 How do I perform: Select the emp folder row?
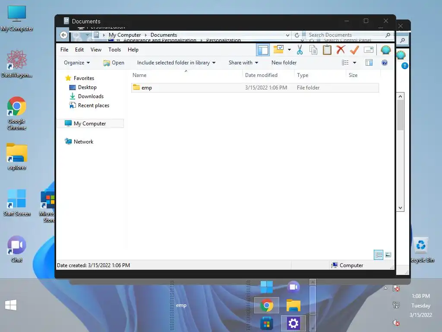click(255, 87)
